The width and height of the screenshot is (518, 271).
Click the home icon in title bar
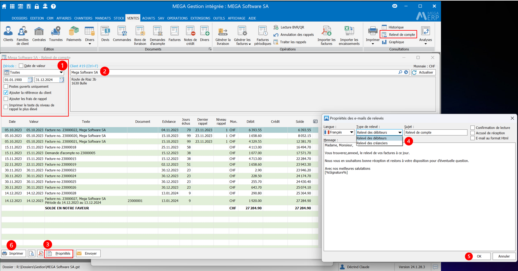[x=4, y=6]
